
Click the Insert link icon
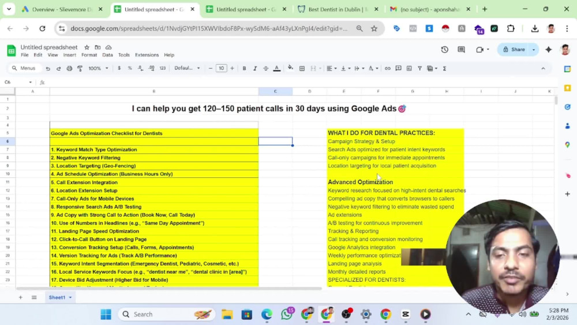coord(388,69)
